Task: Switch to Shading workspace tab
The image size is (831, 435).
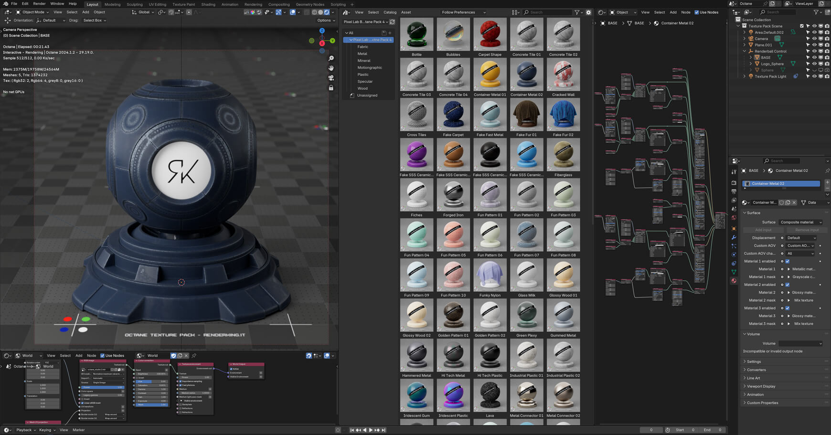Action: [208, 4]
